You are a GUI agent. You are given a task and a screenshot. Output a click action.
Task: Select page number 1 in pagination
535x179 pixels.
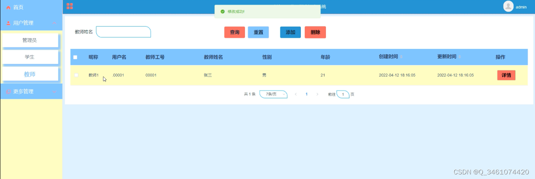tap(307, 94)
